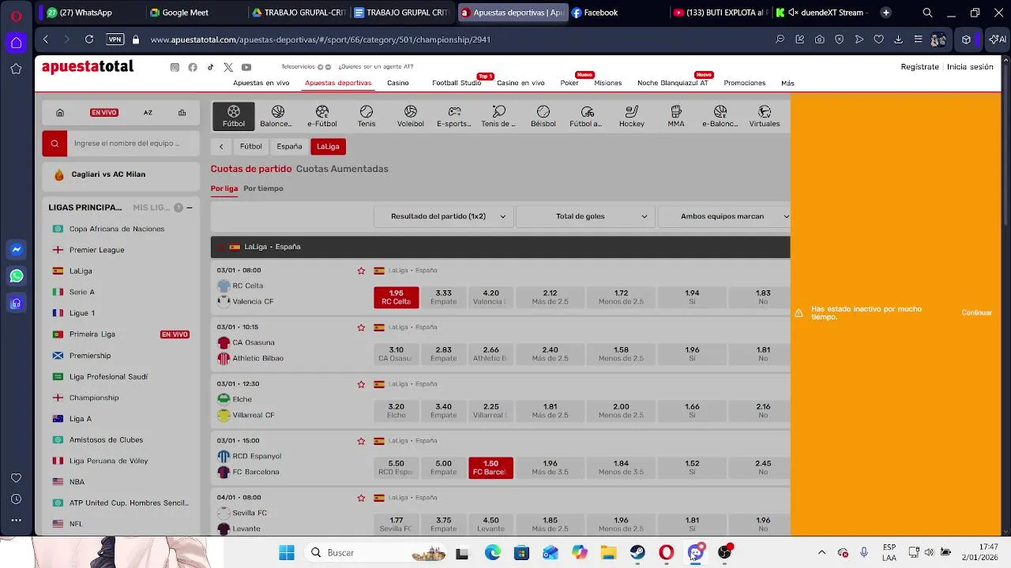This screenshot has width=1011, height=568.
Task: Click Continuar on the inactivity notice
Action: (976, 313)
